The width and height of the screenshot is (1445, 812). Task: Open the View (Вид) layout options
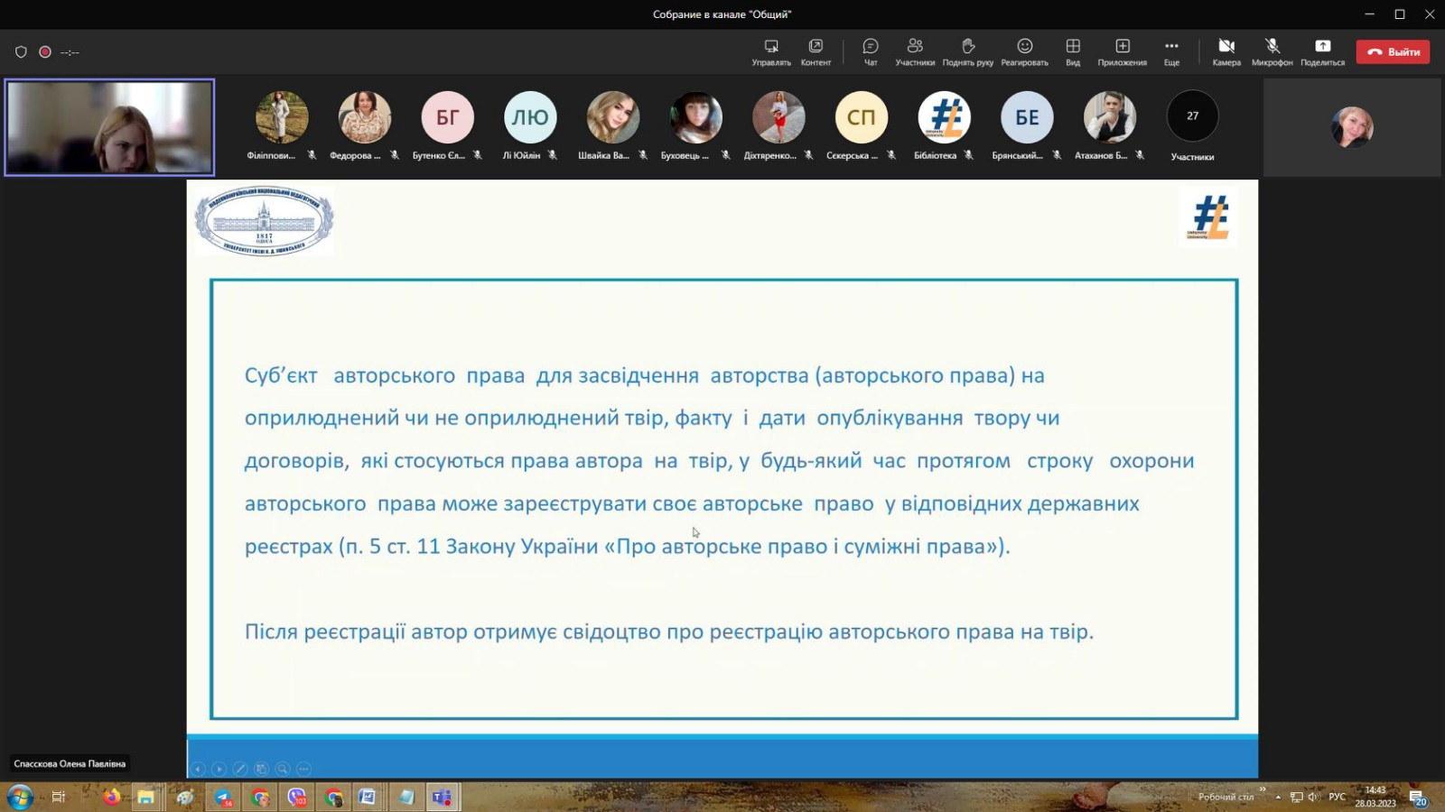[1072, 51]
